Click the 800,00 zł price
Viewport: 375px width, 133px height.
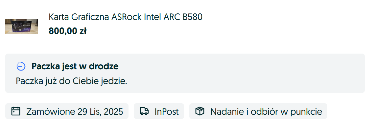pyautogui.click(x=67, y=31)
